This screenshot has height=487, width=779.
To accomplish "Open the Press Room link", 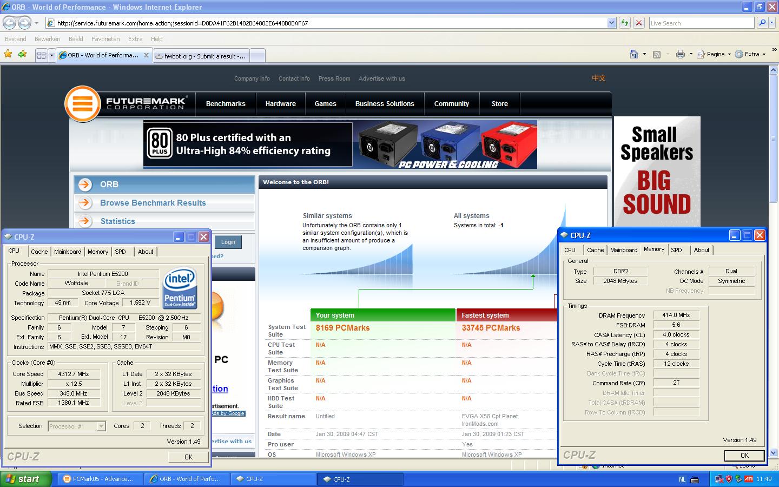I will click(x=334, y=78).
